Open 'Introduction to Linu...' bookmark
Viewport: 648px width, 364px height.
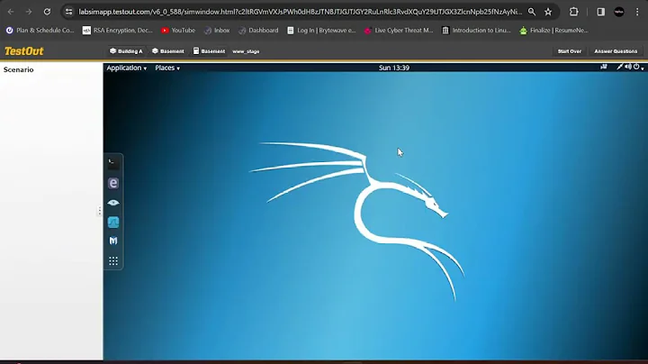[476, 31]
